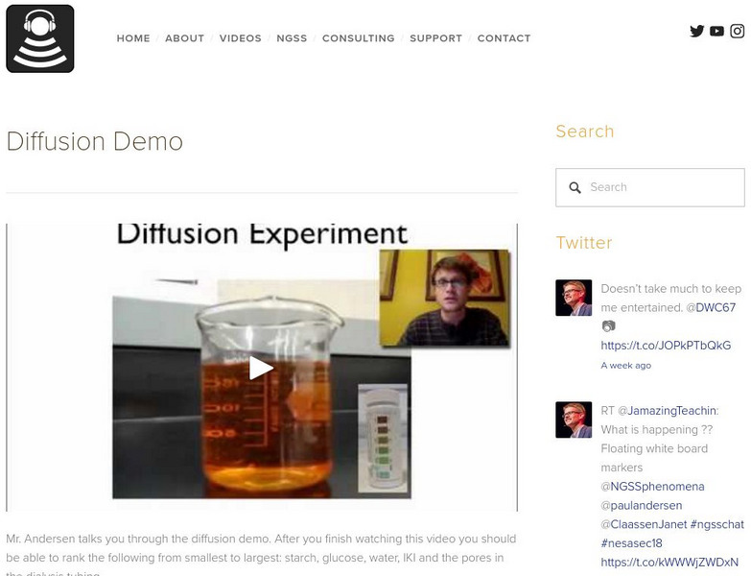
Task: Click the magnifier icon in search box
Action: point(575,187)
